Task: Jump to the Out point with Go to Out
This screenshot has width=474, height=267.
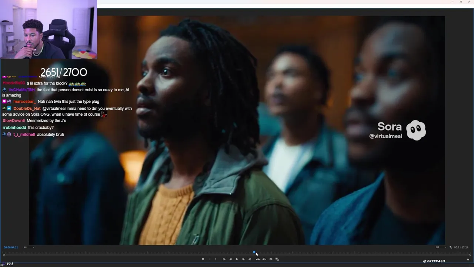Action: 250,259
